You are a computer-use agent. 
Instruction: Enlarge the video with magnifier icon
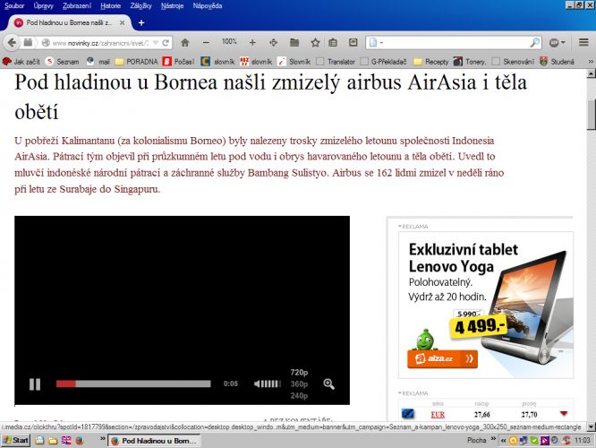(328, 384)
